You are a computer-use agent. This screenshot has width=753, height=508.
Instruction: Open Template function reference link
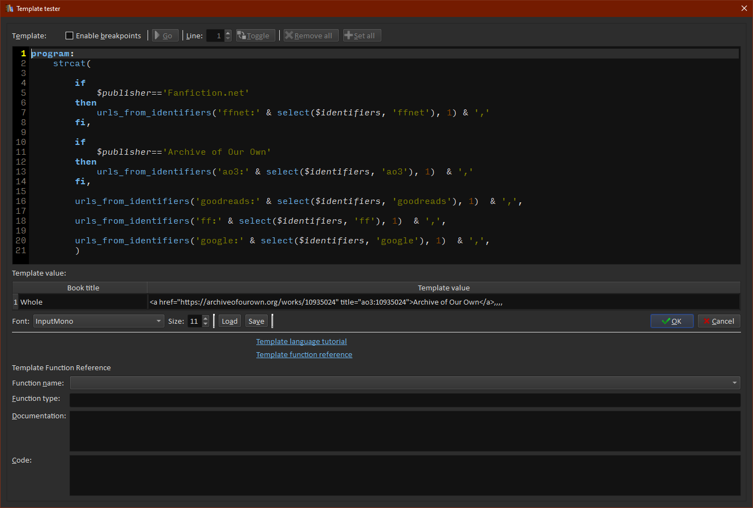click(304, 354)
